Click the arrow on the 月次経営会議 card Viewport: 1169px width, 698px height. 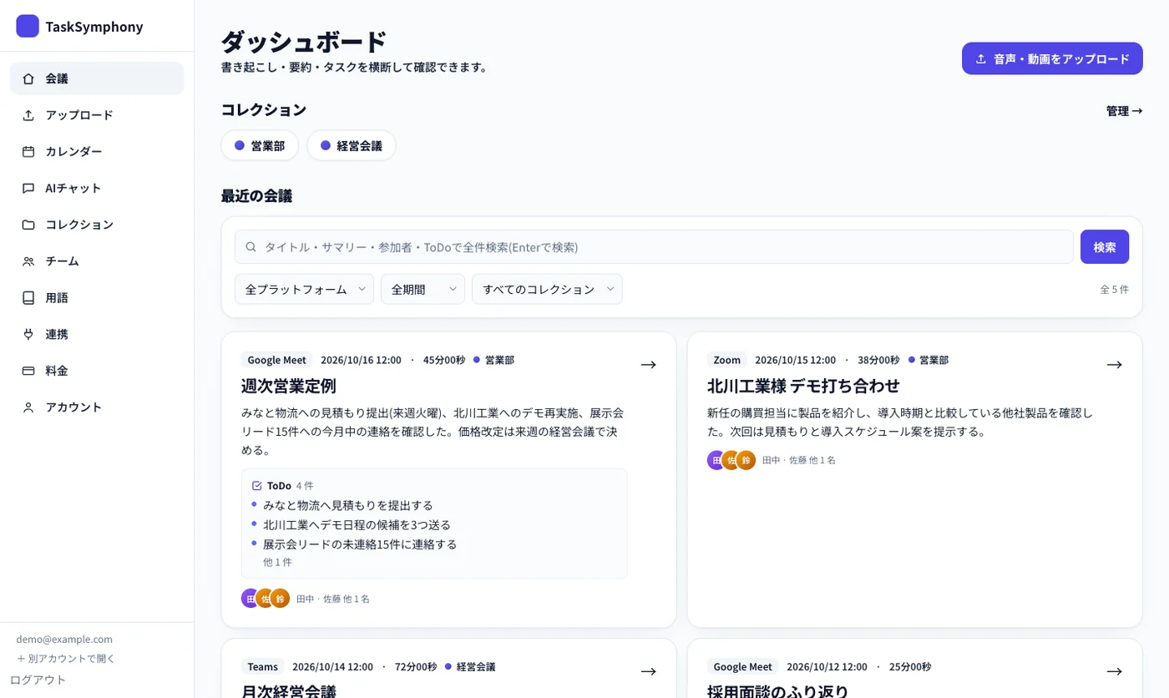click(648, 671)
